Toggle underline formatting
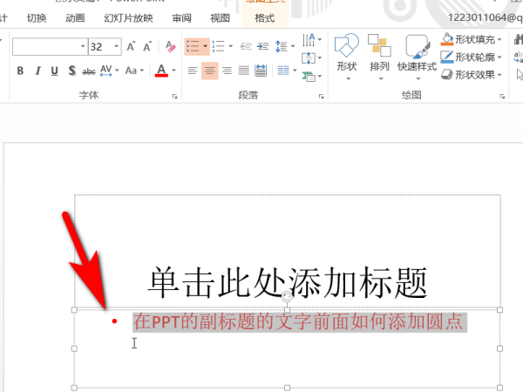 tap(54, 71)
